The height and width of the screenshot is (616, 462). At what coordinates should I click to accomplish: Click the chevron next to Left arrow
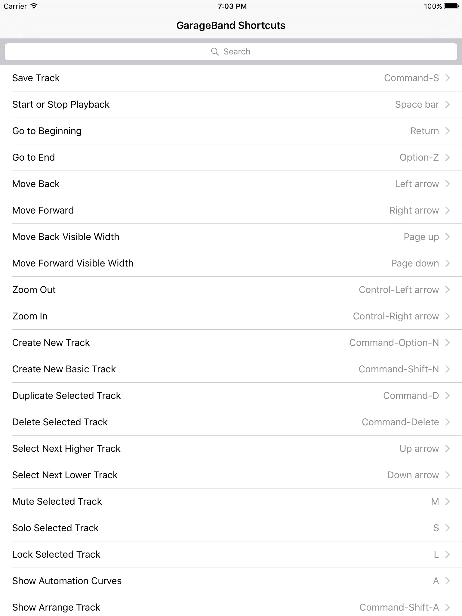pos(448,184)
